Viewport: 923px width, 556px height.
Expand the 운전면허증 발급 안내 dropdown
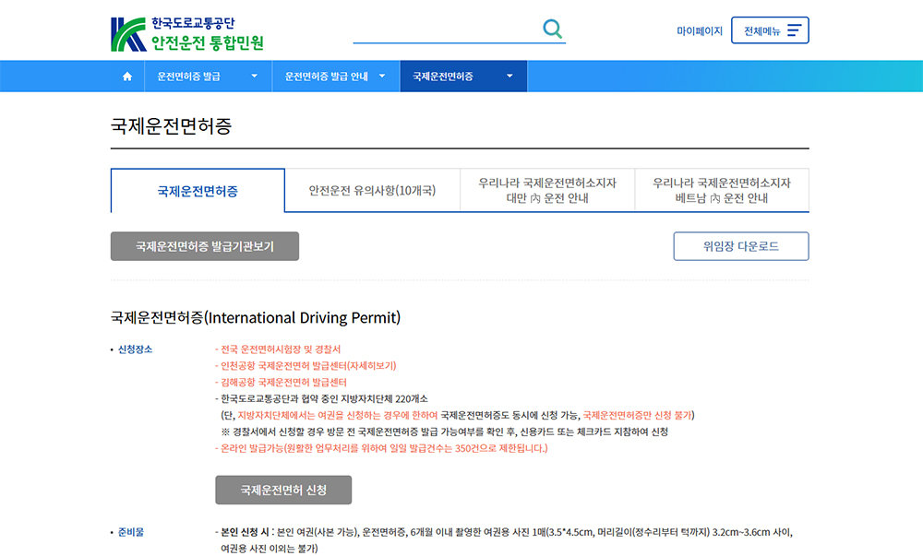click(x=336, y=77)
